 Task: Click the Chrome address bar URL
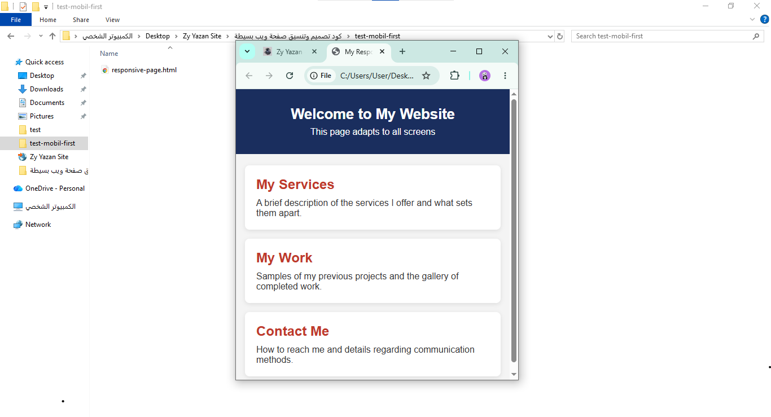377,76
